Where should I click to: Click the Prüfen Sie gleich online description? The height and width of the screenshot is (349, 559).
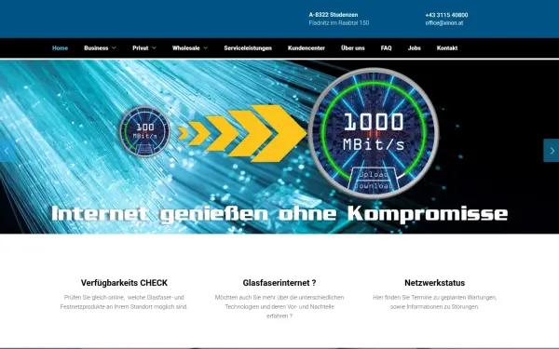(124, 302)
